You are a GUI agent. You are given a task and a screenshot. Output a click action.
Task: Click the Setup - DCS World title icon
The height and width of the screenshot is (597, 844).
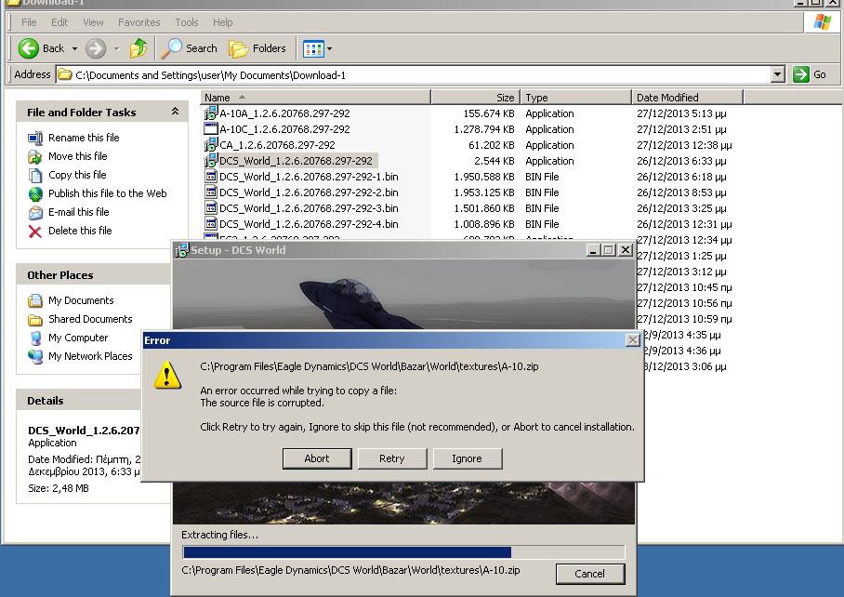tap(182, 250)
